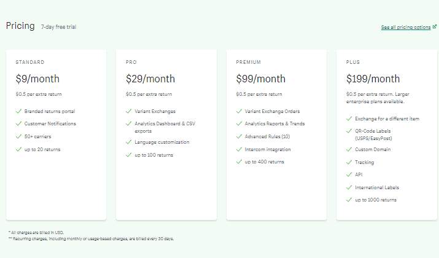The width and height of the screenshot is (439, 258).
Task: Select the Premium $99/month plan price
Action: tap(261, 79)
